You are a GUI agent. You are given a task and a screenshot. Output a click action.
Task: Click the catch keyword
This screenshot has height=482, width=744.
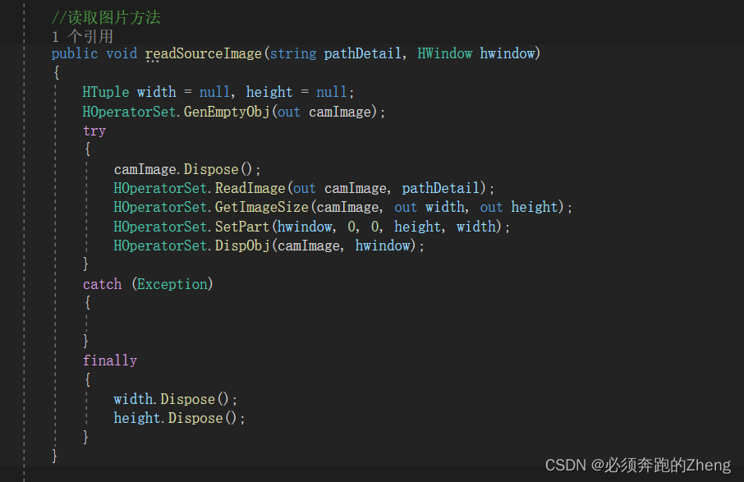(x=102, y=284)
